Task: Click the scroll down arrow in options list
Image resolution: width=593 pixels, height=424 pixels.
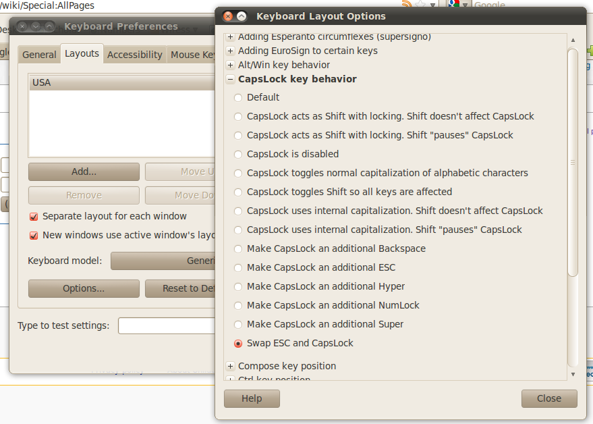Action: point(573,374)
